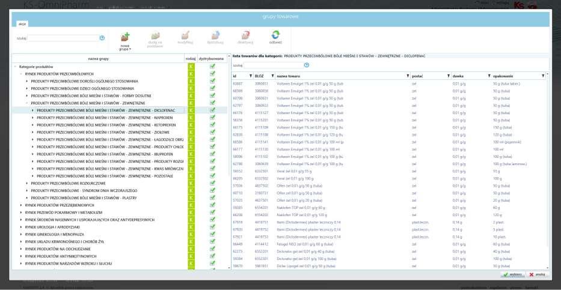This screenshot has height=290, width=561.
Task: Sort by the 'BLOZ' column header
Action: (x=259, y=76)
